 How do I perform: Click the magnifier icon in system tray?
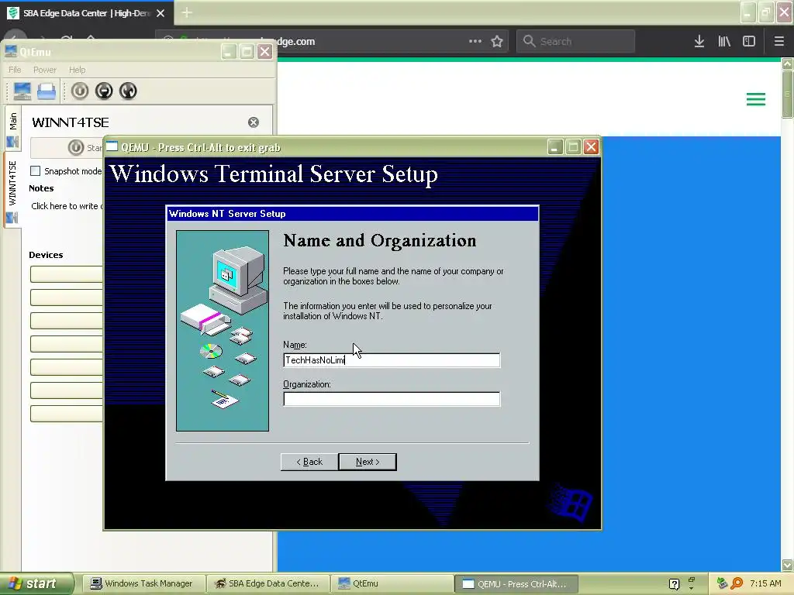tap(737, 584)
